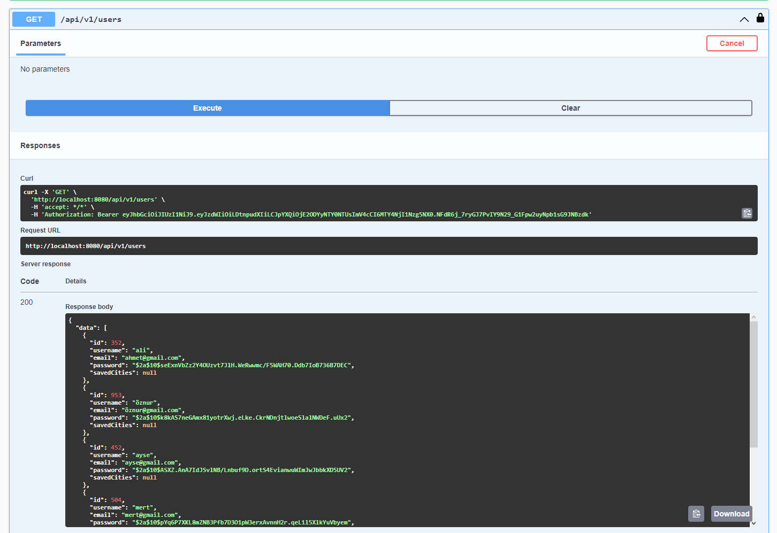Open the Curl command section
Viewport: 777px width, 533px height.
point(27,178)
